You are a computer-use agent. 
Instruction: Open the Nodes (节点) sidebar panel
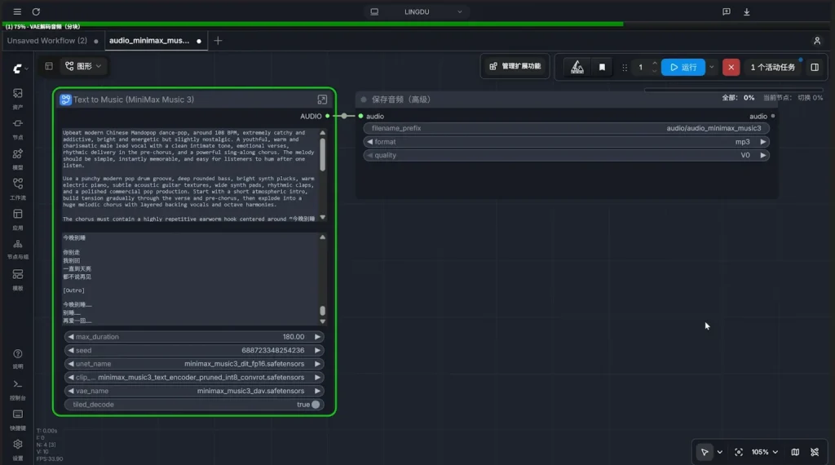18,128
